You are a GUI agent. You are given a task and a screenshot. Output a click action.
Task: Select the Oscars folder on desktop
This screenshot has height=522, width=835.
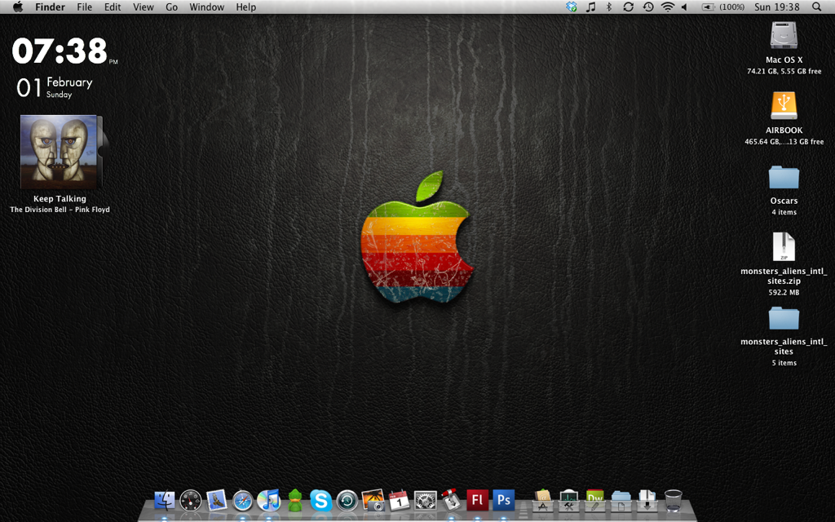tap(784, 177)
